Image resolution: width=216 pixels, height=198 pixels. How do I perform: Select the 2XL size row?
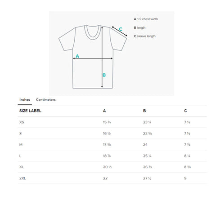pos(112,178)
